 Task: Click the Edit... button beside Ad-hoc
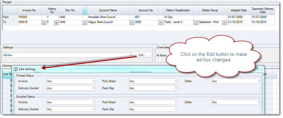[142, 55]
